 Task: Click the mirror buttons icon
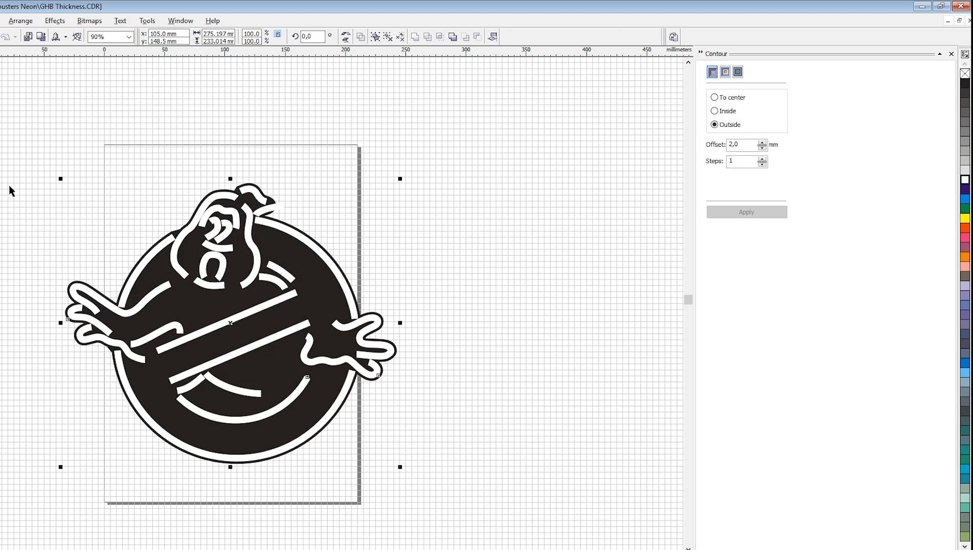point(346,37)
